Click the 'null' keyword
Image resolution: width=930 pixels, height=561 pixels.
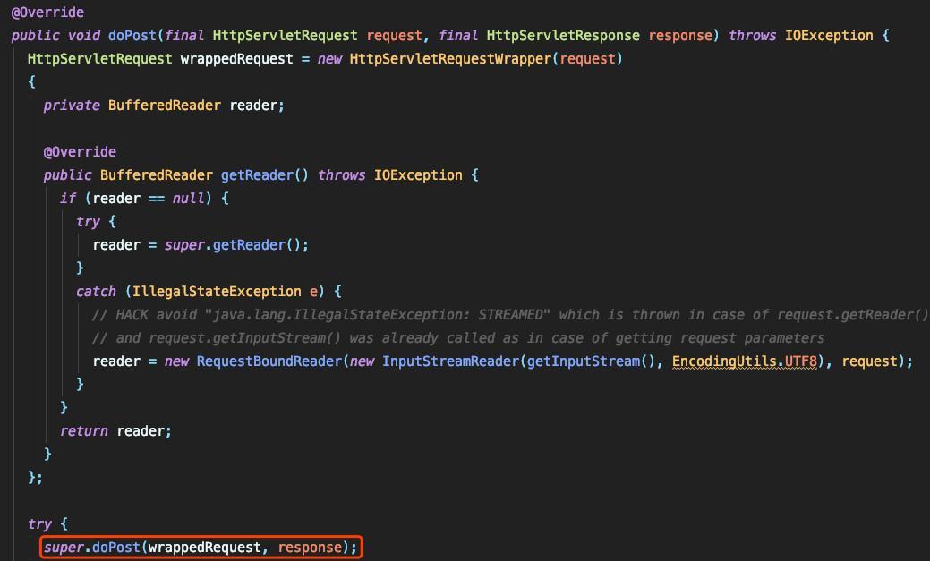[188, 198]
